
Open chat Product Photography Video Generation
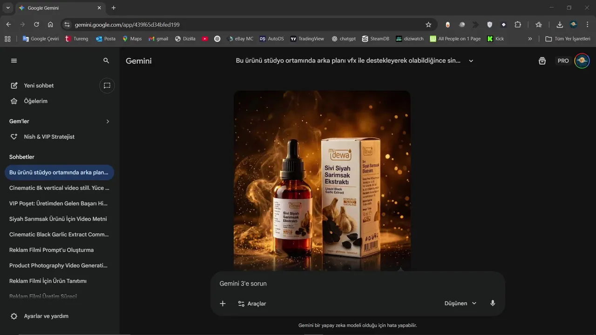(x=59, y=265)
